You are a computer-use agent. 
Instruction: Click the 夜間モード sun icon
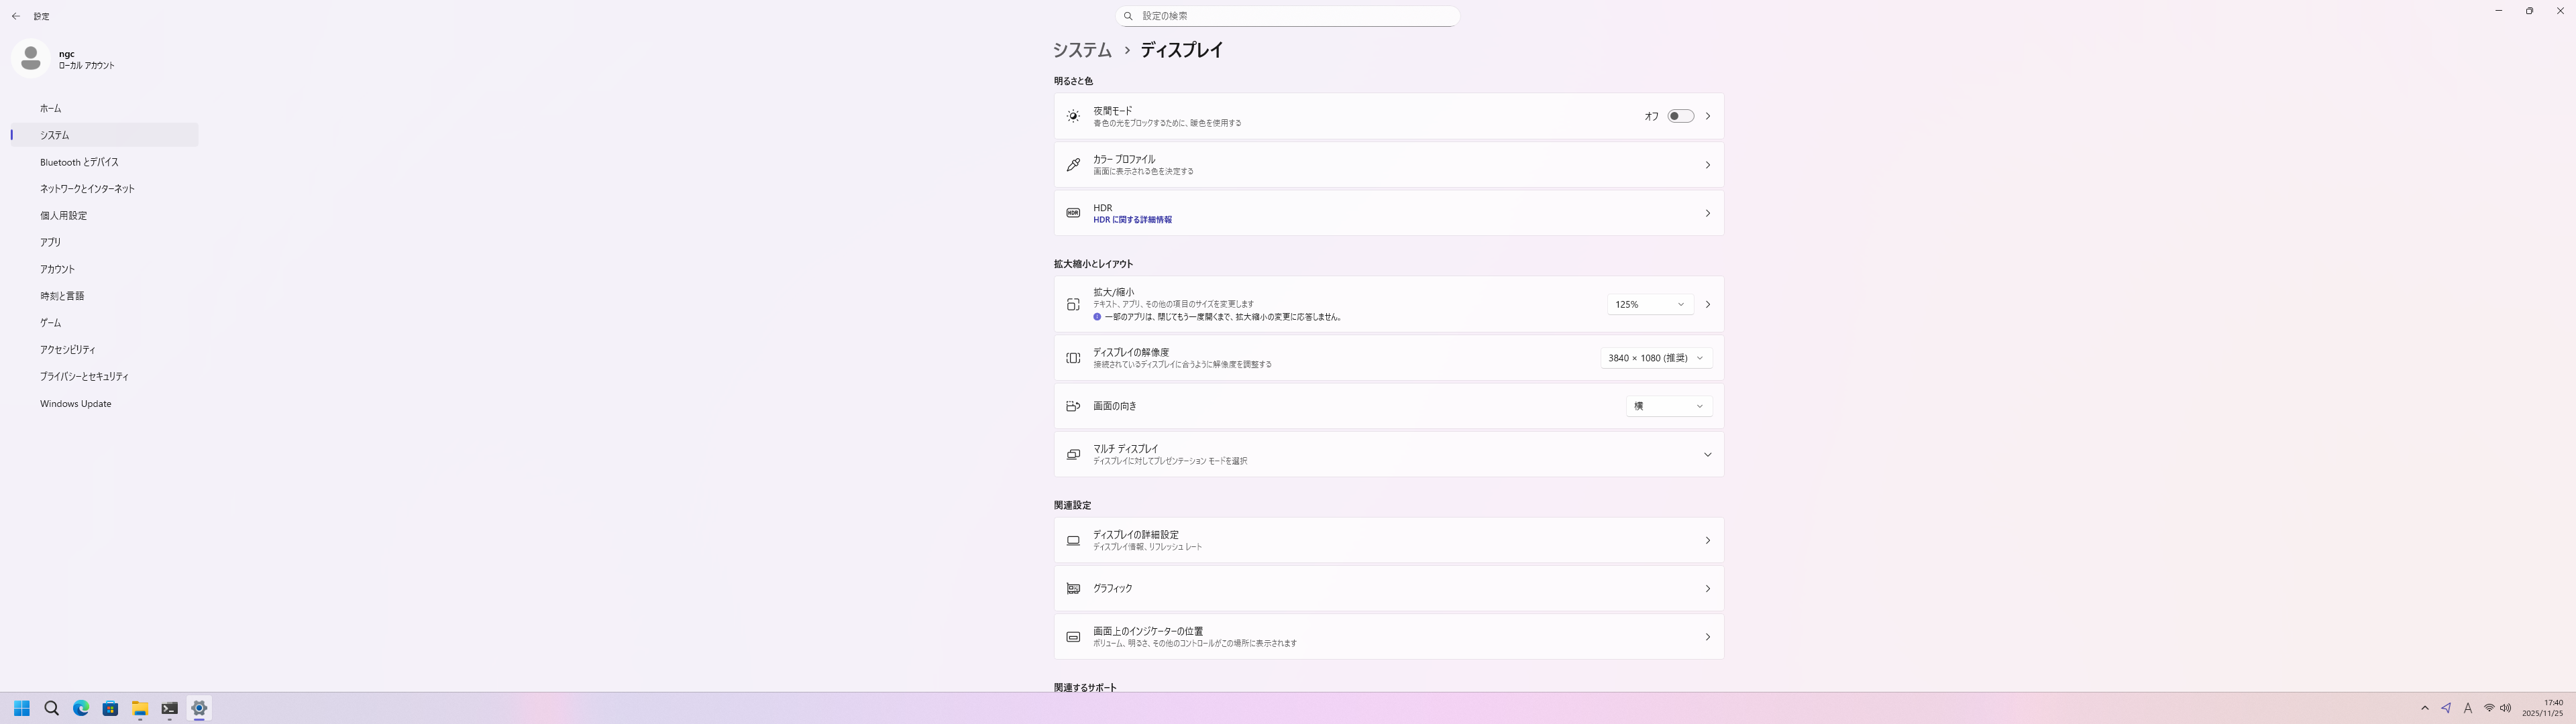[x=1073, y=116]
